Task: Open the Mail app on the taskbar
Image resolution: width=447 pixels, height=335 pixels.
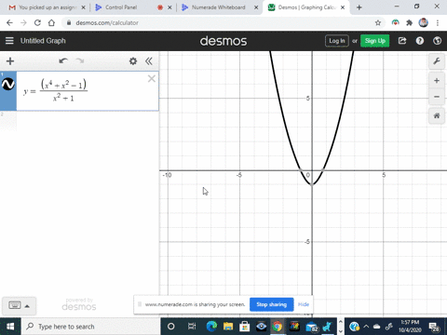Action: point(312,327)
